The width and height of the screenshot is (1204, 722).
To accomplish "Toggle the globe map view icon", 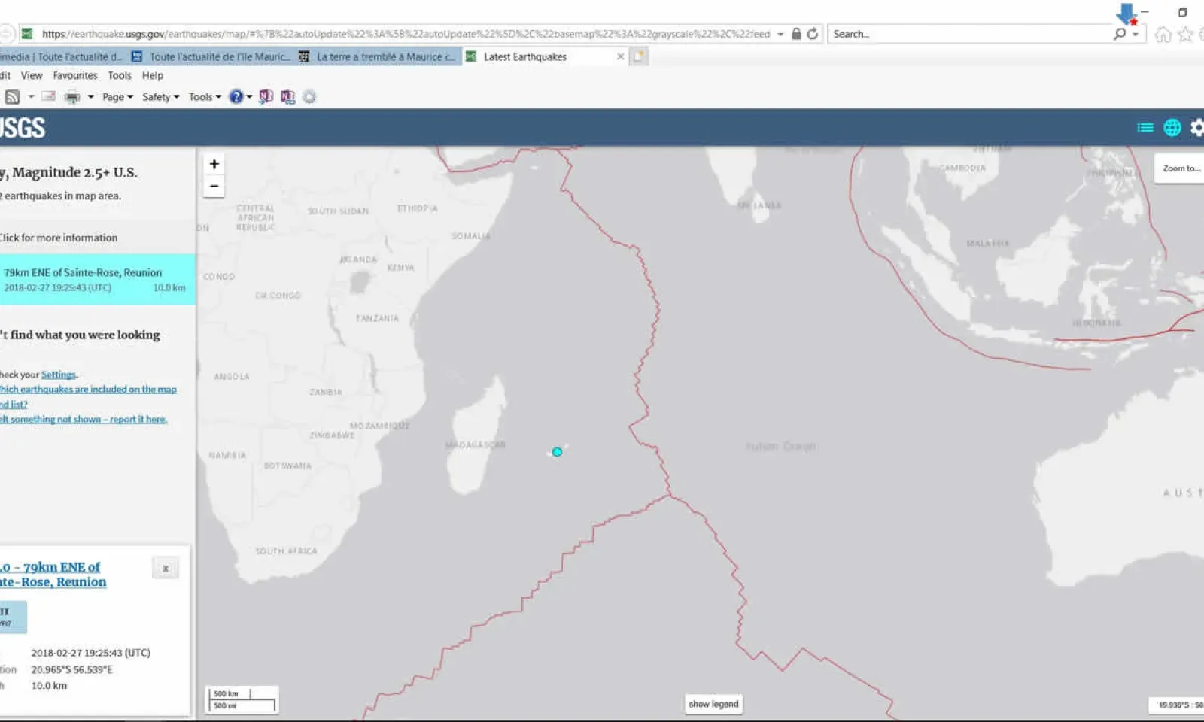I will (1172, 128).
